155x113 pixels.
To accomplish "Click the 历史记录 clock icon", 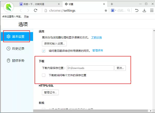I will [8, 48].
